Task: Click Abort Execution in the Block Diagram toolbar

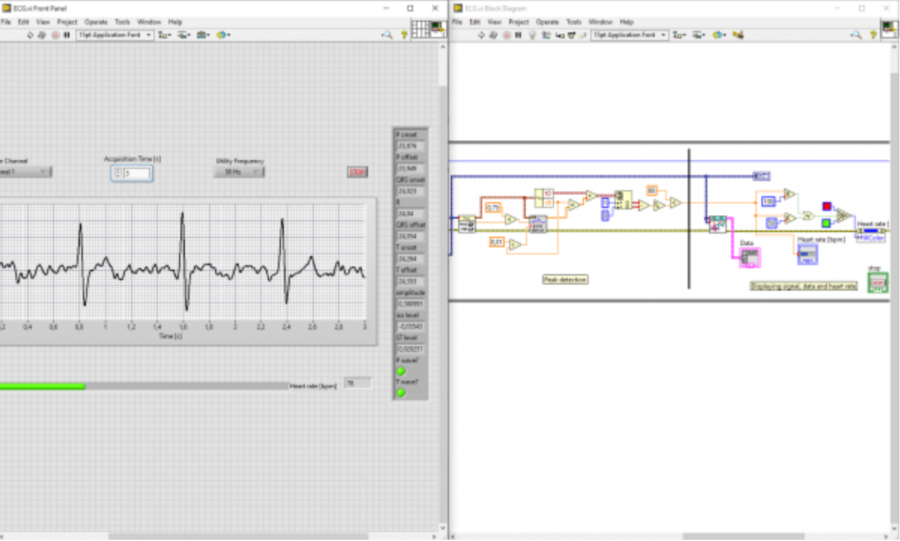Action: pos(507,35)
